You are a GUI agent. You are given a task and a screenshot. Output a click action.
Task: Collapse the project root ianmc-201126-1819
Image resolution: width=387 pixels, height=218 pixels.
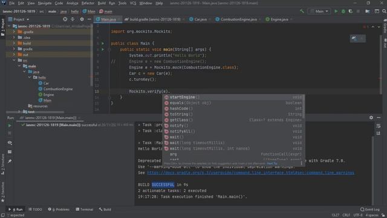pos(9,26)
